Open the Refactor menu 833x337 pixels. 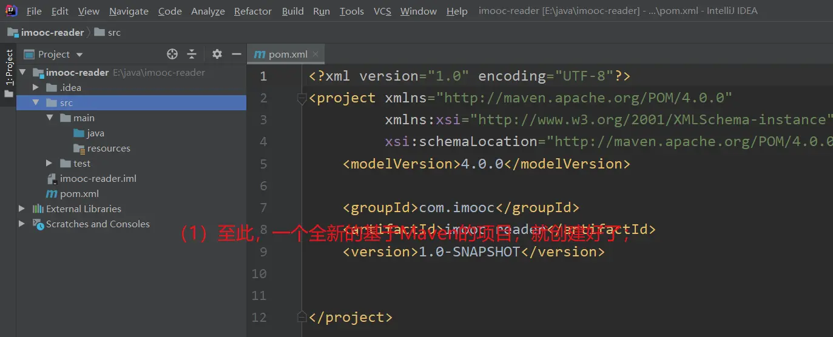pos(253,11)
